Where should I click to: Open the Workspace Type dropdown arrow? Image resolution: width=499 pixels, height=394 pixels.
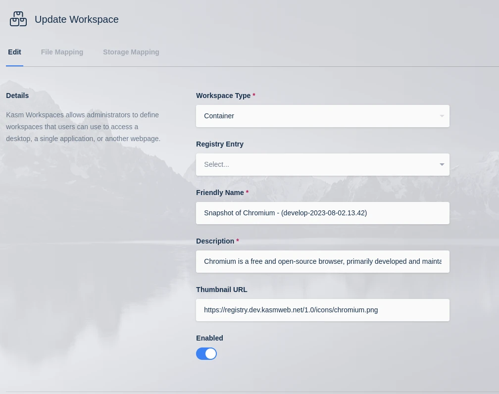[441, 116]
